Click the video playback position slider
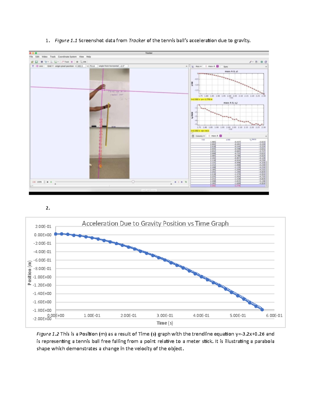The image size is (311, 403). [x=133, y=181]
